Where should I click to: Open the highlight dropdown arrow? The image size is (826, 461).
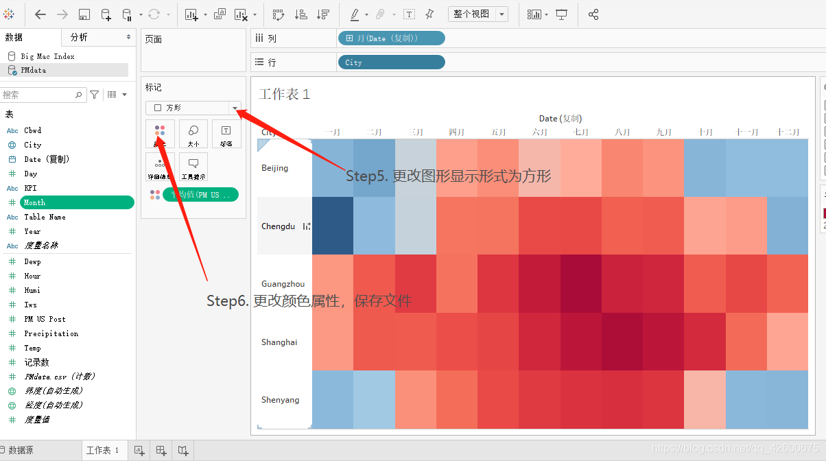366,14
